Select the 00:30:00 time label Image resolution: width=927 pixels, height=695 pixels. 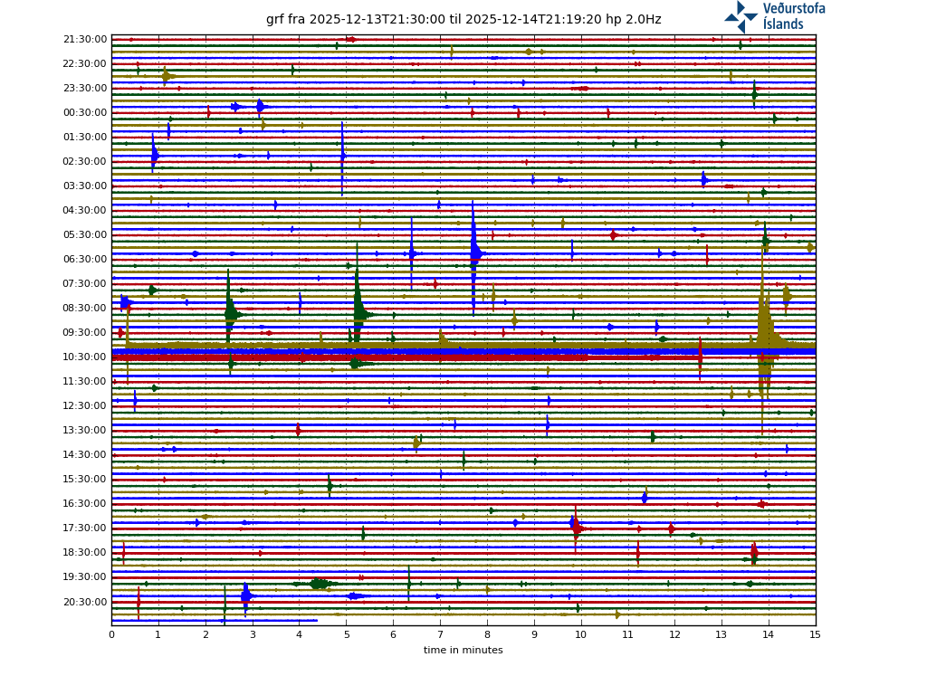pyautogui.click(x=85, y=113)
